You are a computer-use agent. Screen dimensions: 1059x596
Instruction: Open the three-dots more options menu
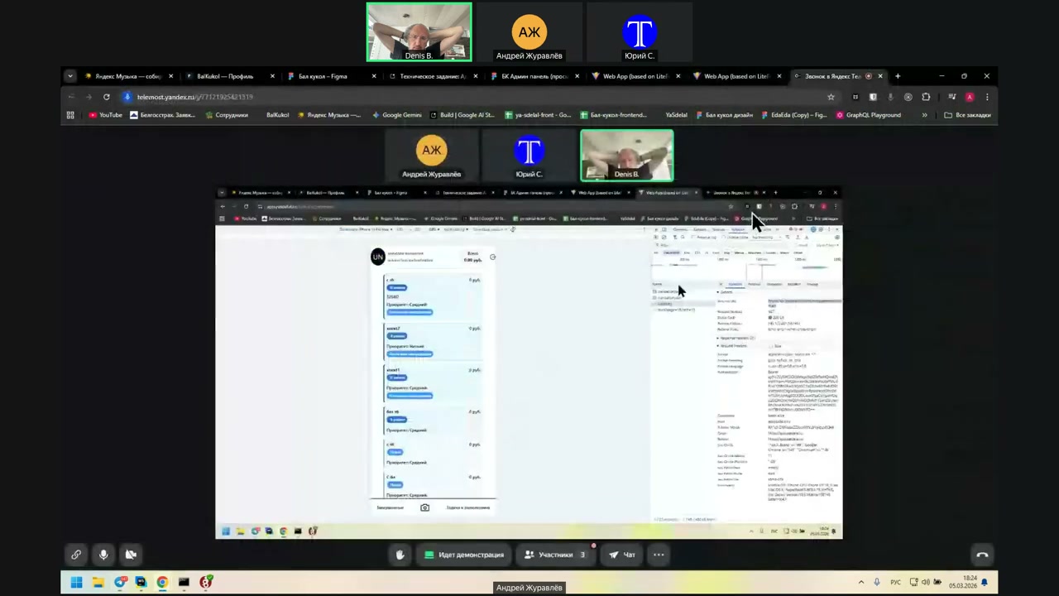click(x=659, y=555)
